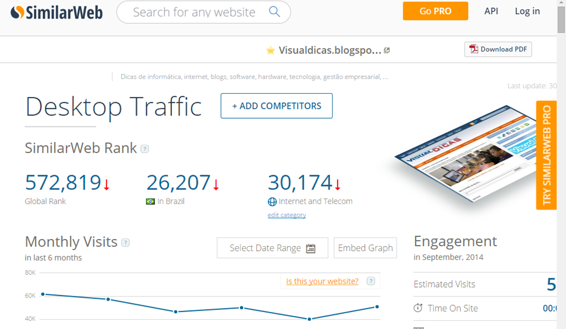This screenshot has height=329, width=566.
Task: Click the globe icon beside Internet and Telecom
Action: pos(272,202)
